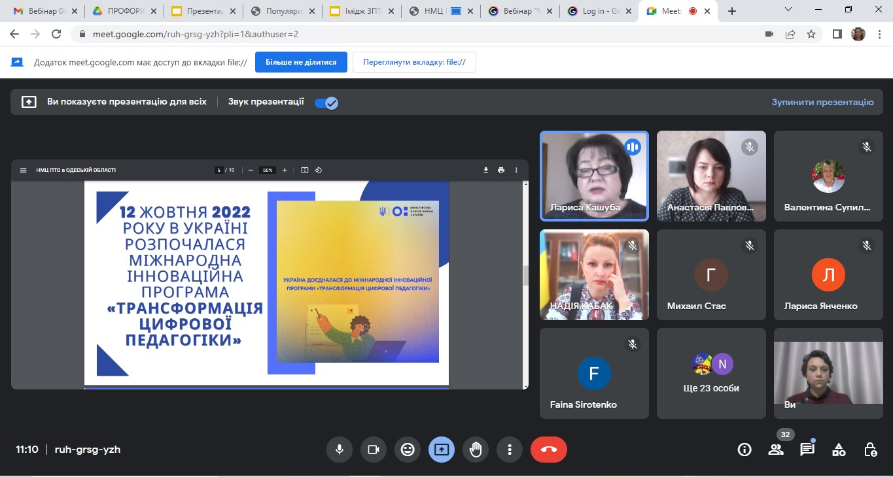The image size is (893, 477).
Task: Open host controls lock icon
Action: coord(870,450)
